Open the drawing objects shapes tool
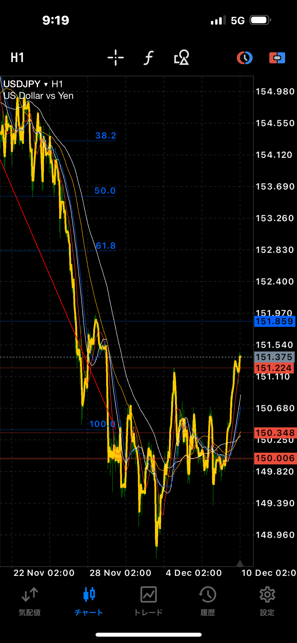 tap(182, 58)
